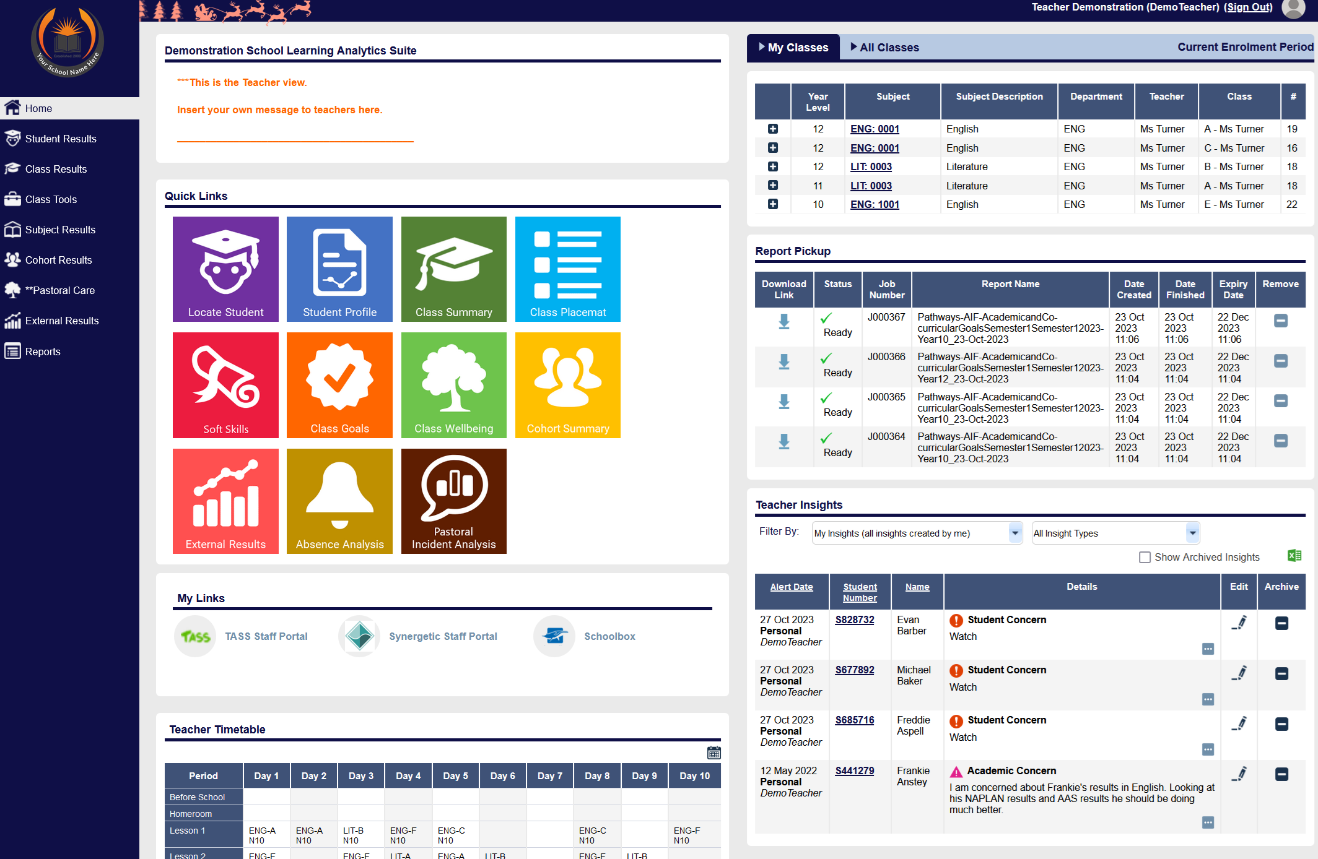The width and height of the screenshot is (1318, 859).
Task: Open the timetable calendar icon
Action: 714,753
